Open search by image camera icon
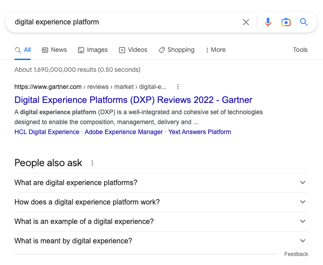The height and width of the screenshot is (265, 323). [x=286, y=22]
